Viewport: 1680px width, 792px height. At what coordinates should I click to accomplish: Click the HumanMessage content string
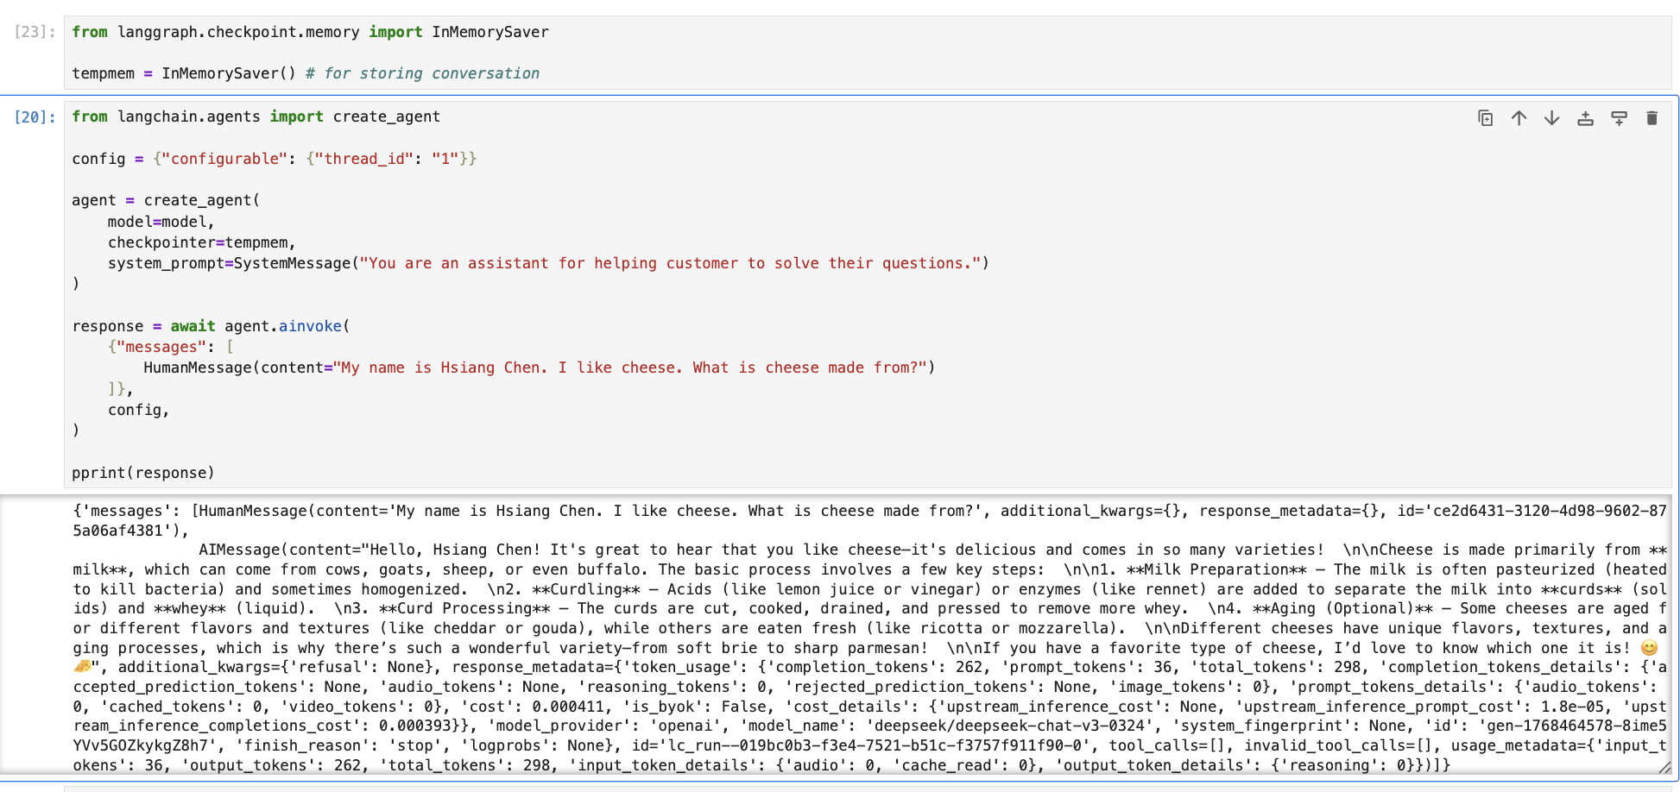[x=630, y=368]
